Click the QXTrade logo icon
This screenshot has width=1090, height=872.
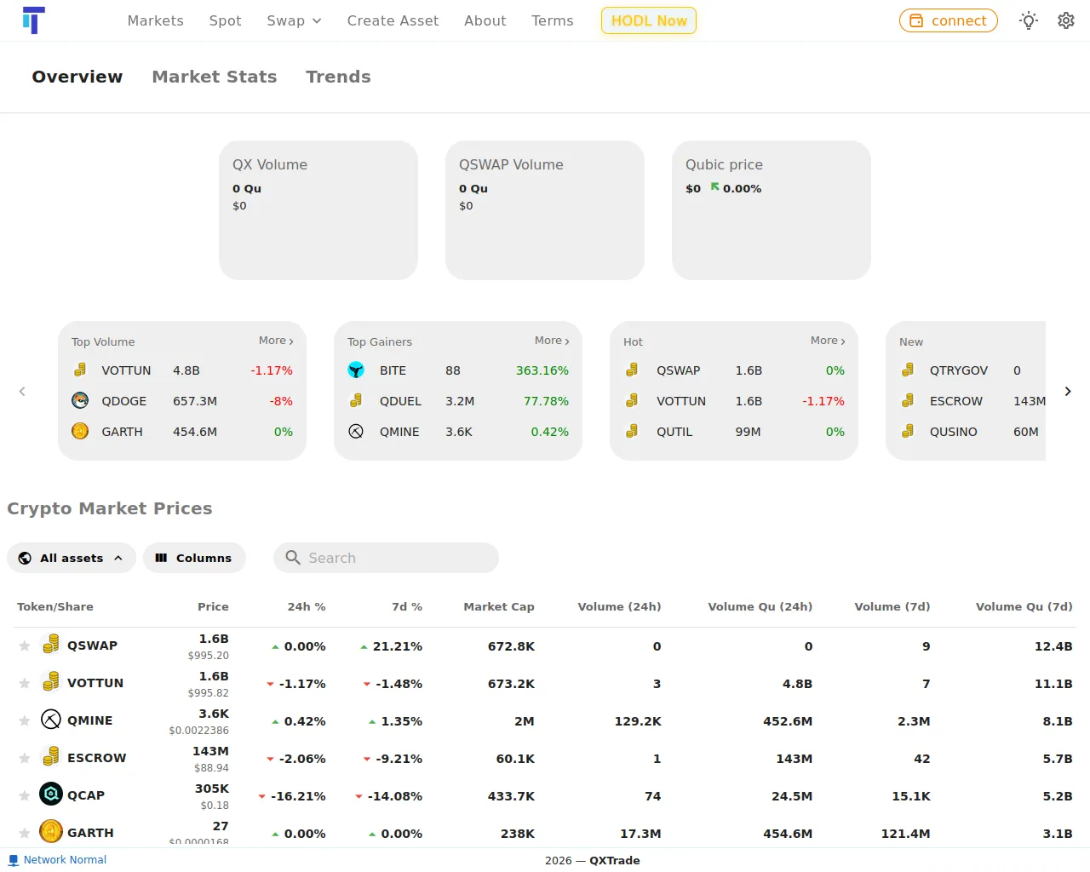coord(33,20)
